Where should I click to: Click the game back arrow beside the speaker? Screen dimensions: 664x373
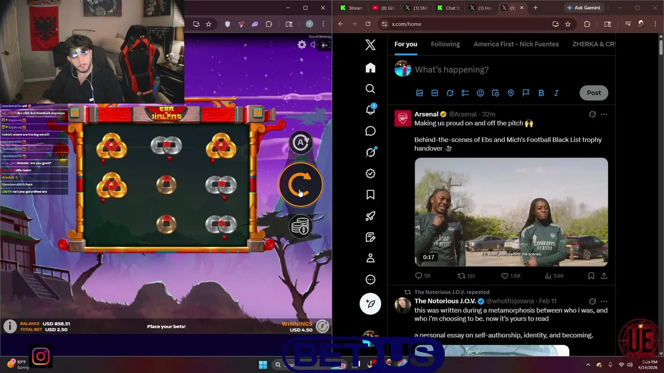click(x=325, y=45)
